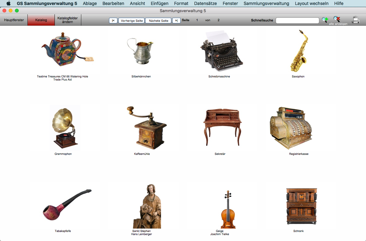366x241 pixels.
Task: Click the quick search magnifier icon
Action: click(325, 20)
